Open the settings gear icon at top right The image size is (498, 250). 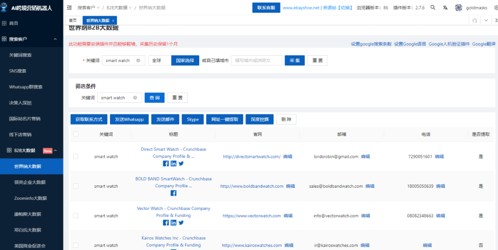495,8
